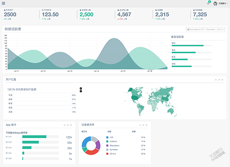Zoom in on the world map
This screenshot has height=167, width=230.
81,88
